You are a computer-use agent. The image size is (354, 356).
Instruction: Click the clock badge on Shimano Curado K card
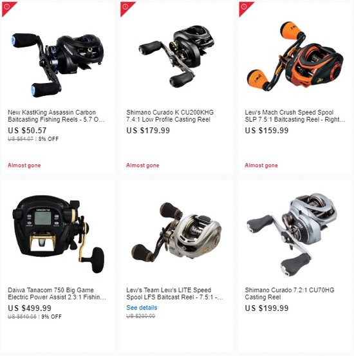pyautogui.click(x=126, y=7)
